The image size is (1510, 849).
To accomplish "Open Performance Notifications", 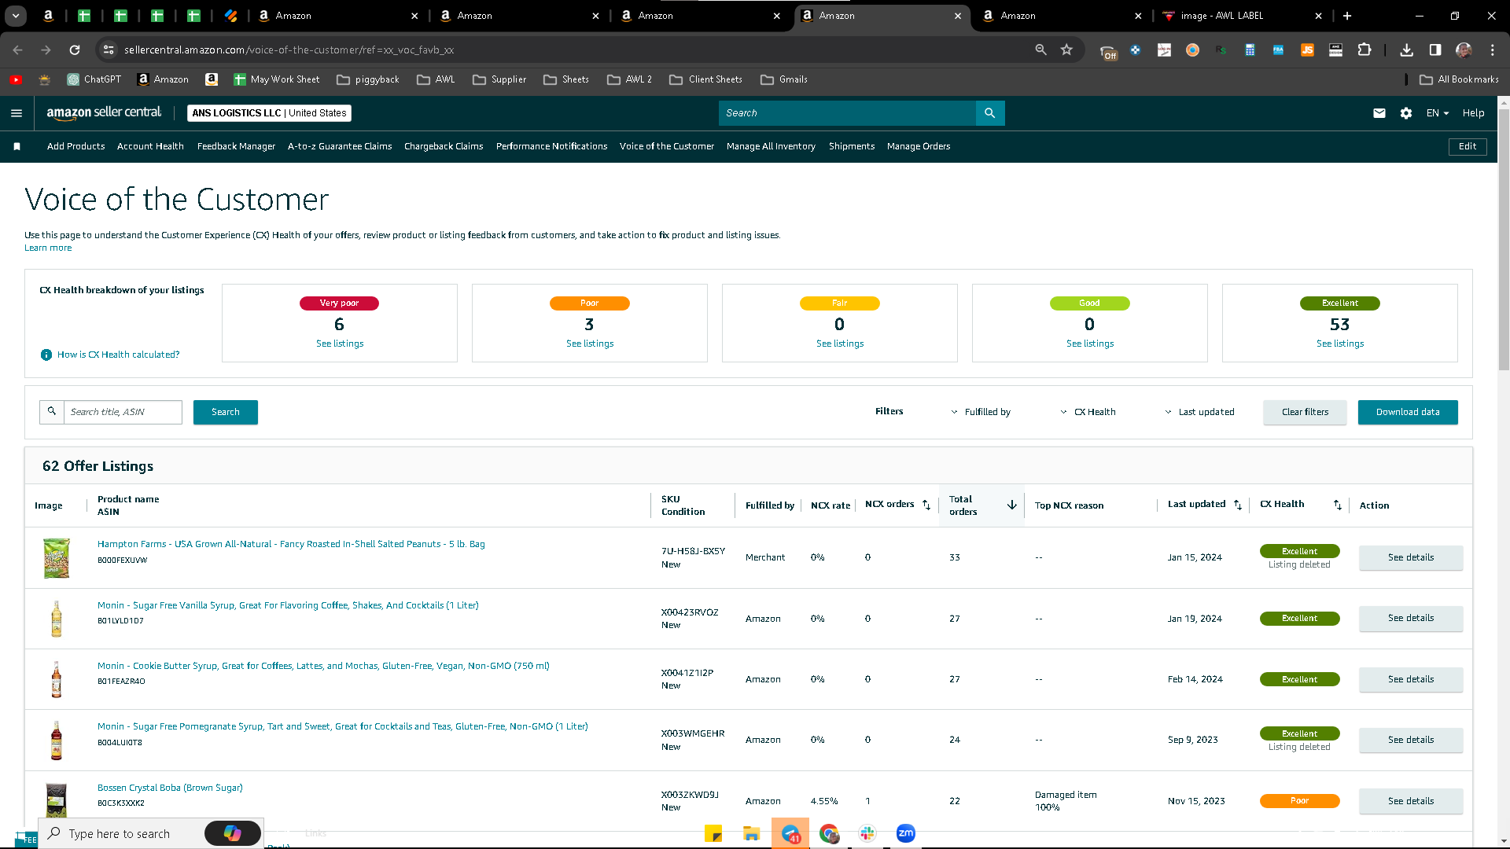I will pyautogui.click(x=551, y=146).
